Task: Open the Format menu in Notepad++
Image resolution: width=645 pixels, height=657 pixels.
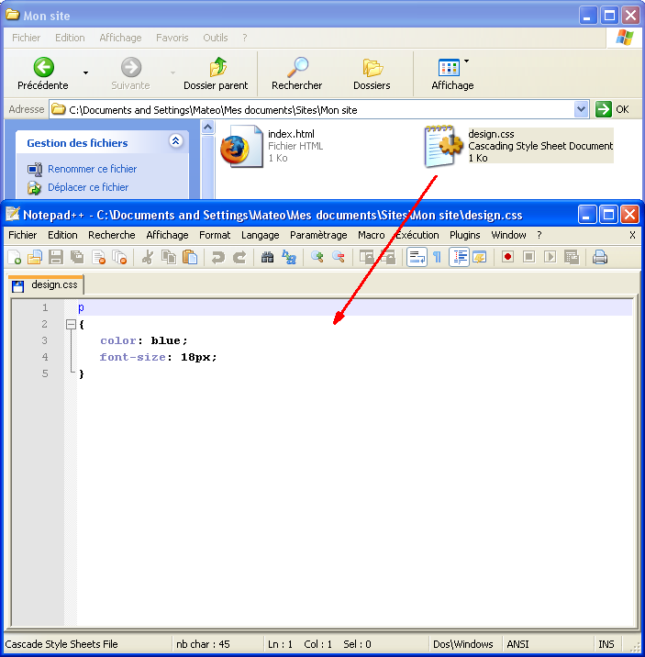Action: coord(215,235)
